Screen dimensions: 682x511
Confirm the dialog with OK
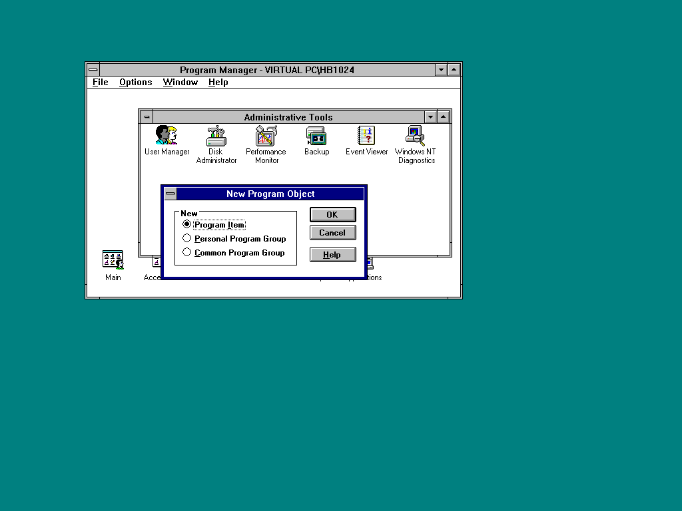point(333,215)
